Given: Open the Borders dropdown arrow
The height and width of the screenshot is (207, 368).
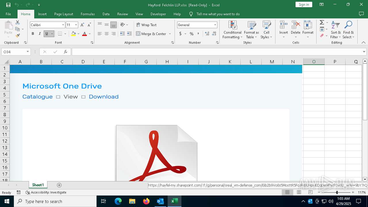Looking at the screenshot, I should [x=65, y=34].
